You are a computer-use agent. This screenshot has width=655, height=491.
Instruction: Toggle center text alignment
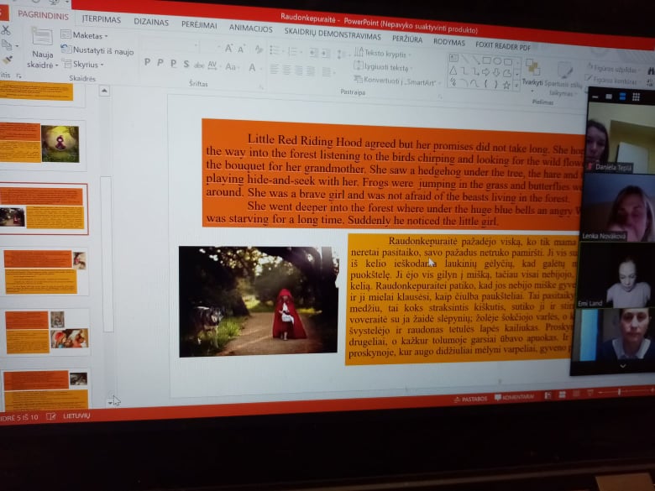click(x=286, y=70)
